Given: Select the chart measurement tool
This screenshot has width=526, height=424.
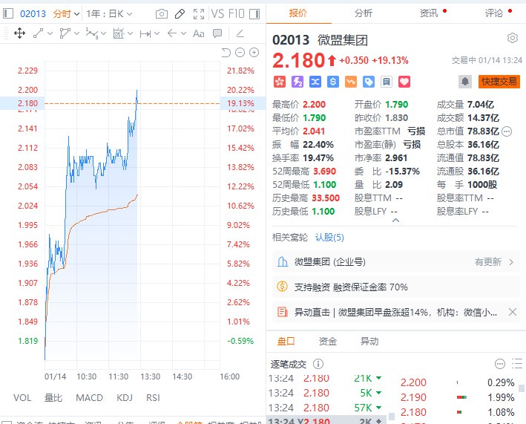Looking at the screenshot, I should coord(119,33).
